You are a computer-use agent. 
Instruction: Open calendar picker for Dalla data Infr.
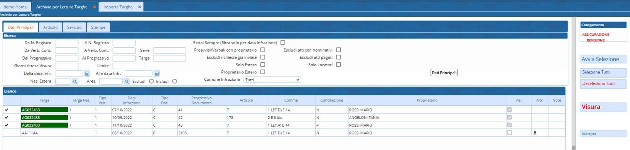point(87,73)
